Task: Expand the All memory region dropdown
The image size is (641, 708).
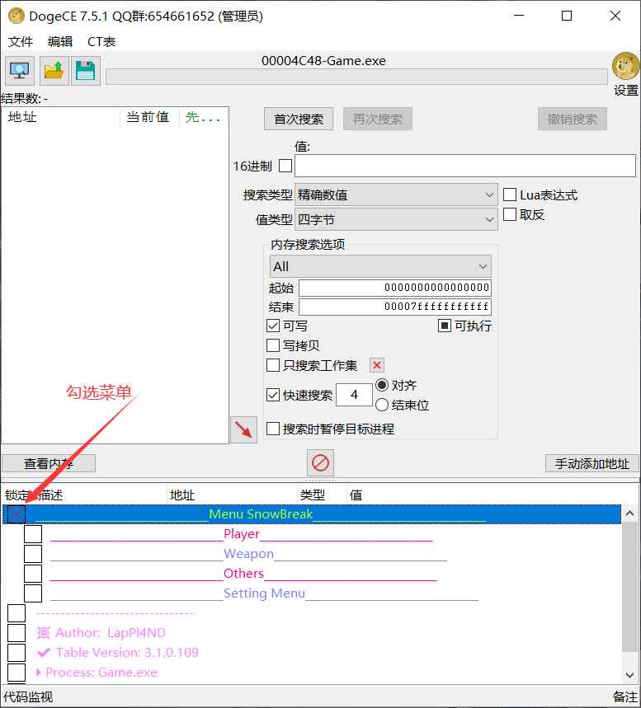Action: click(x=380, y=266)
